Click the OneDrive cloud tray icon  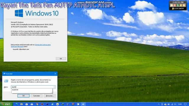pyautogui.click(x=165, y=104)
